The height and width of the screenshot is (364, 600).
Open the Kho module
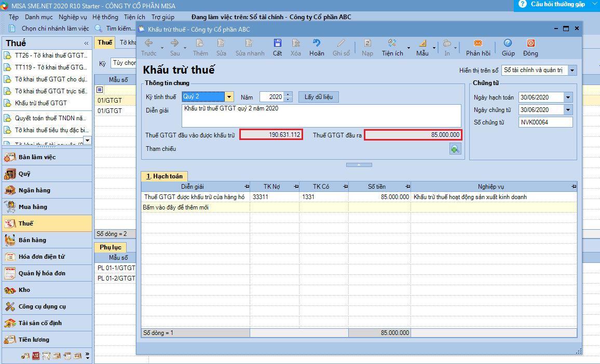pyautogui.click(x=47, y=290)
